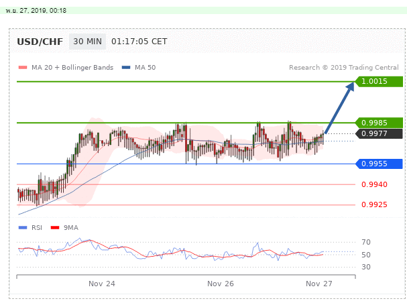
Task: Click the 01:17:05 CET timestamp
Action: (139, 42)
